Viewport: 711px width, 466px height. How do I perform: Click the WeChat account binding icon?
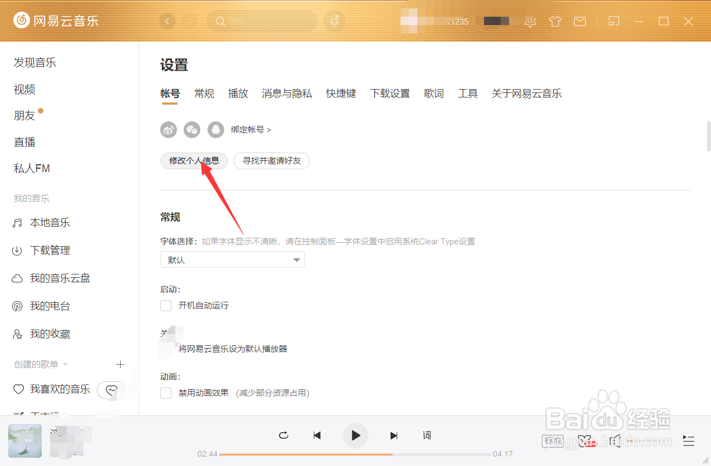192,130
